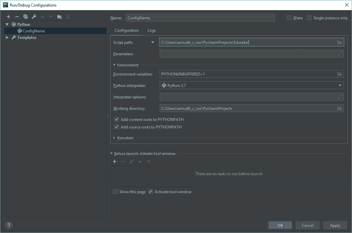Click the Apply button
Image resolution: width=352 pixels, height=233 pixels.
pyautogui.click(x=335, y=225)
